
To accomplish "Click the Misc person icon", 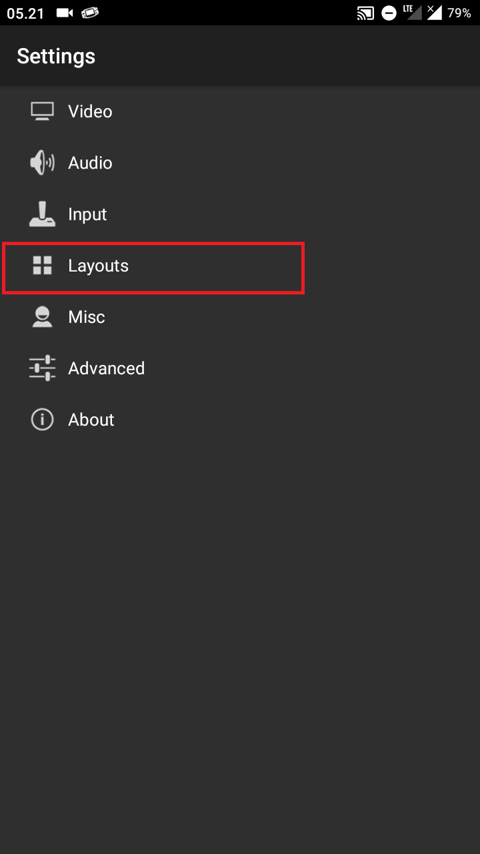I will point(42,317).
